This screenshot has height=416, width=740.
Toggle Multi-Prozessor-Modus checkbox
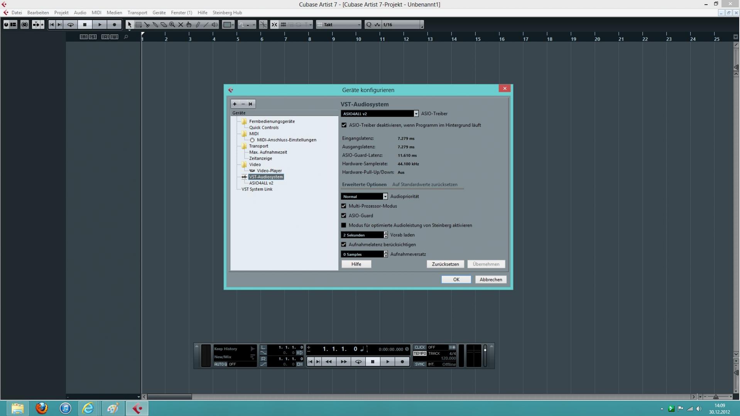click(344, 206)
